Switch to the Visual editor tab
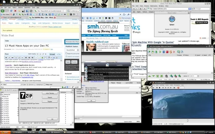The image size is (215, 134). click(x=52, y=54)
